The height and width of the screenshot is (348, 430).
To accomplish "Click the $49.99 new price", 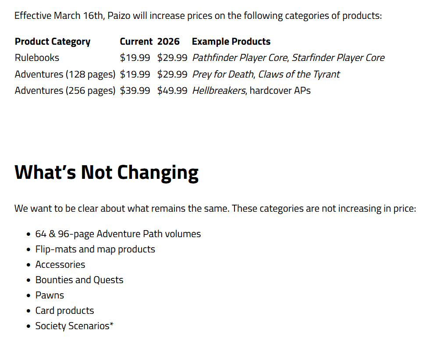I will 172,91.
